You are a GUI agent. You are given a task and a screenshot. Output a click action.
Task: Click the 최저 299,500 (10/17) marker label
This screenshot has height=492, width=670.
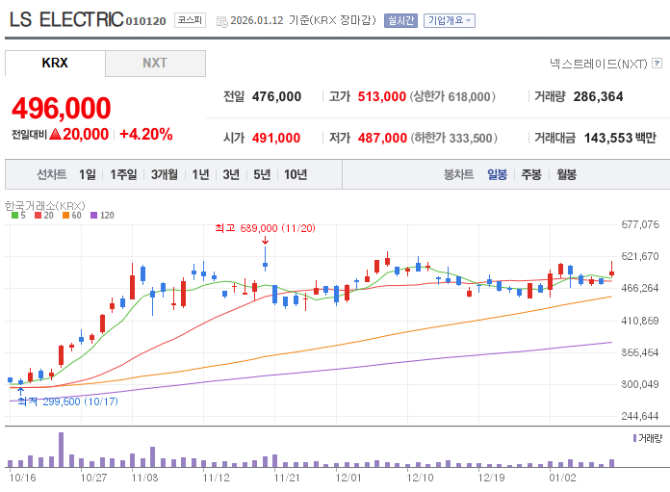(68, 401)
